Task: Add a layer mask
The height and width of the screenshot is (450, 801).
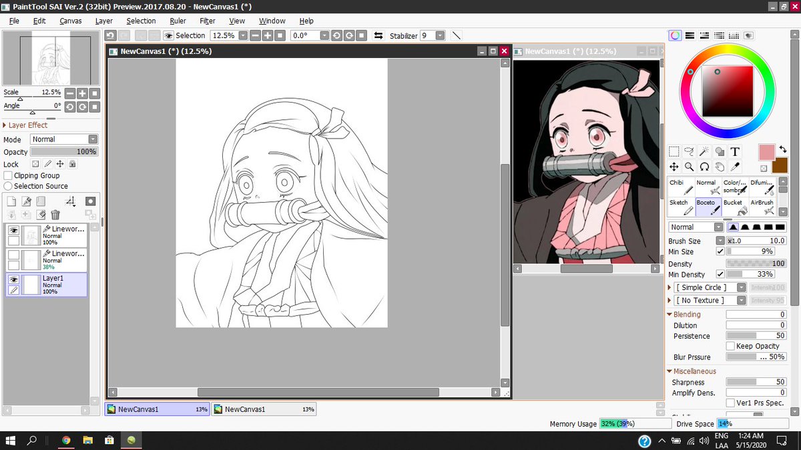Action: [90, 201]
